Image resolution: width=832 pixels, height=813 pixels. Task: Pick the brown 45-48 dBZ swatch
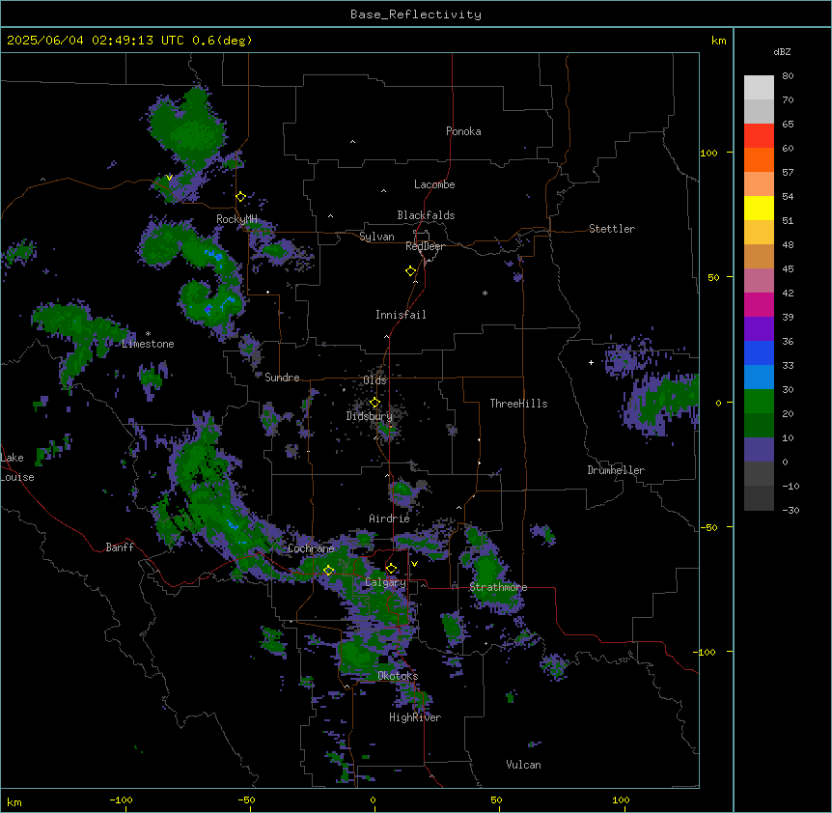point(759,256)
